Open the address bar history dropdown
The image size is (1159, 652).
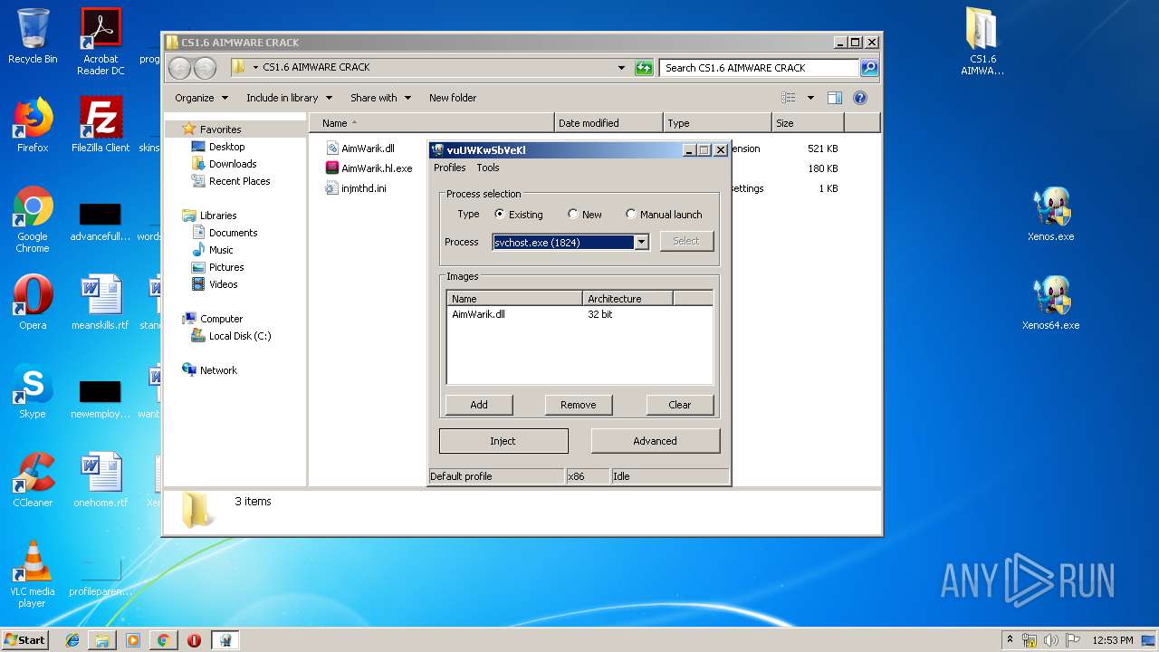tap(621, 68)
